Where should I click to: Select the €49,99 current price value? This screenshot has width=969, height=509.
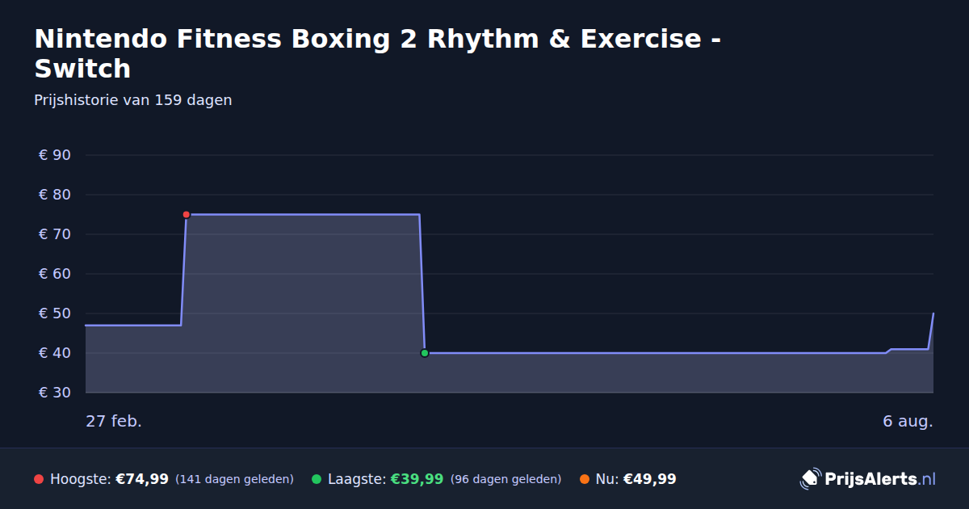[650, 479]
